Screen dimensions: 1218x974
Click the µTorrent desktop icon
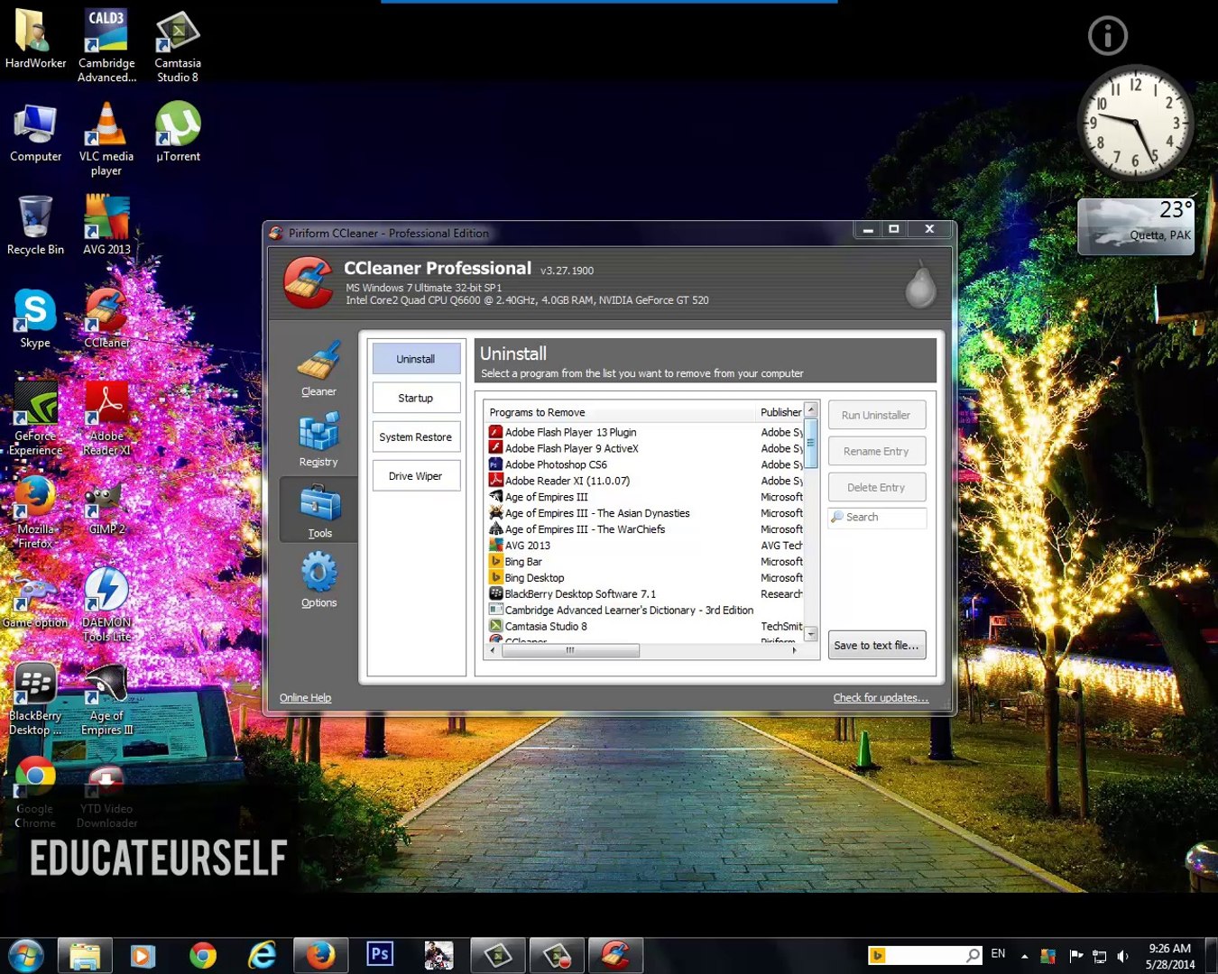[x=178, y=132]
